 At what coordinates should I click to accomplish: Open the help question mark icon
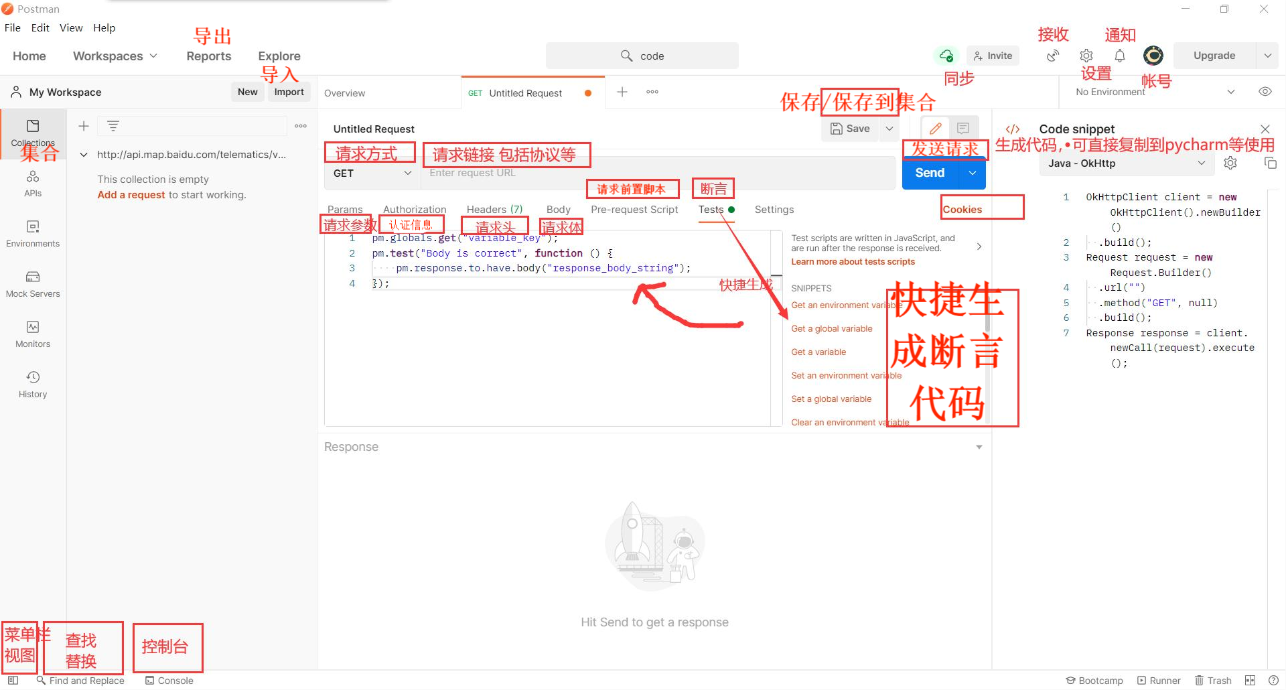tap(1273, 680)
